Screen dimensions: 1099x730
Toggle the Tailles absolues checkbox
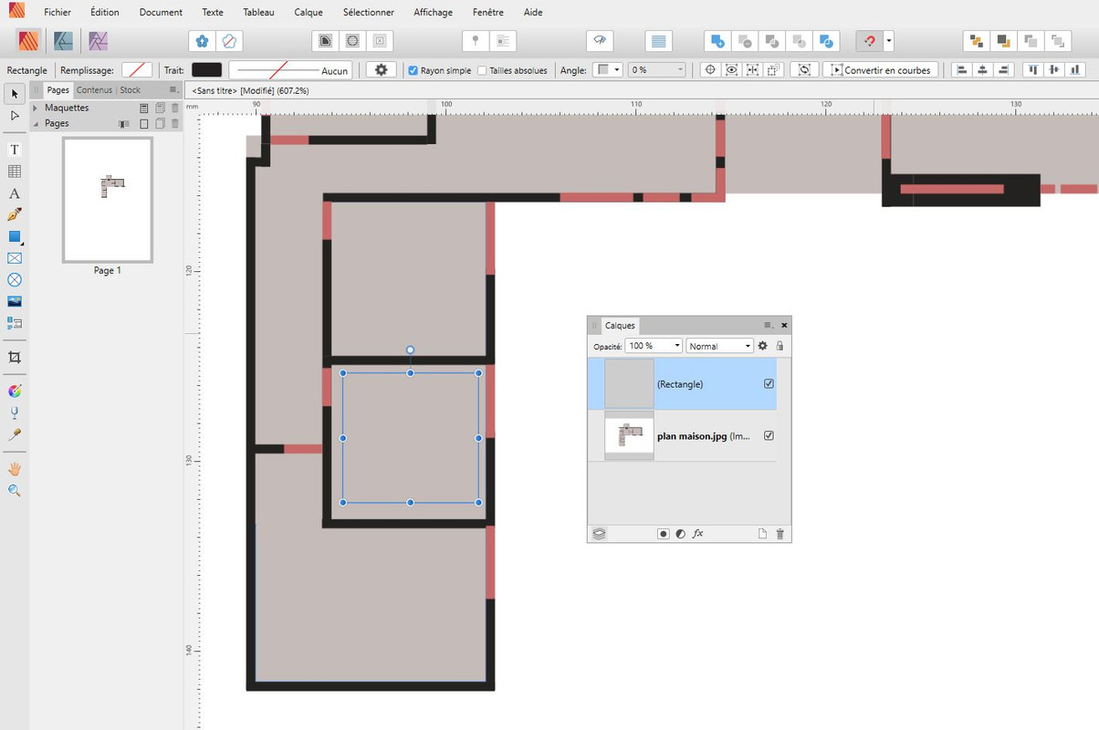click(482, 70)
